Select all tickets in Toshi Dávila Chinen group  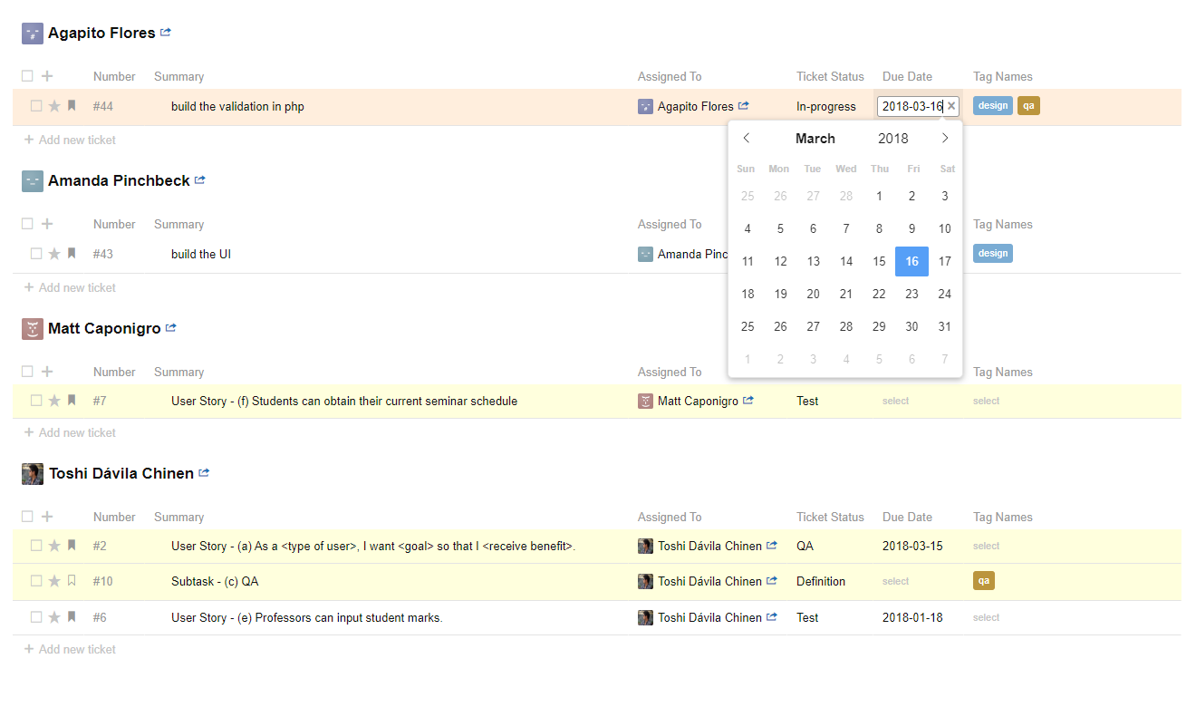(27, 517)
